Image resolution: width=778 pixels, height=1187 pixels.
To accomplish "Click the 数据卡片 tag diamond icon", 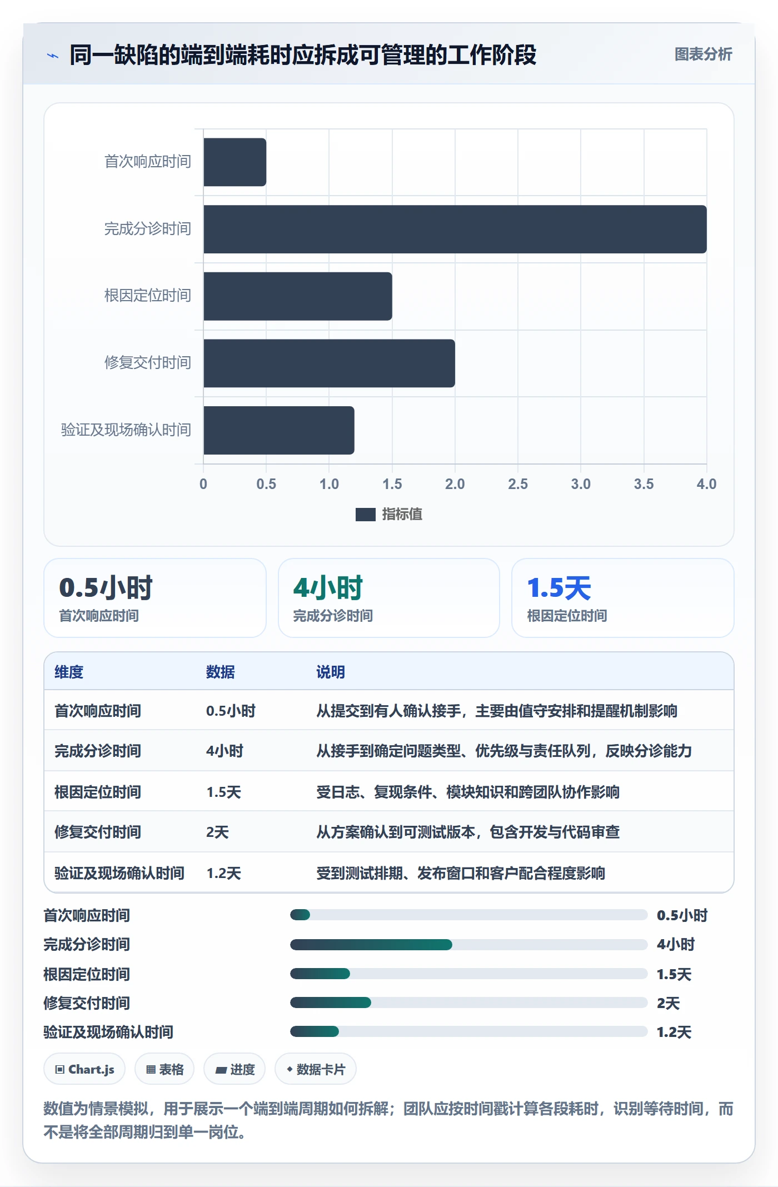I will [290, 1069].
